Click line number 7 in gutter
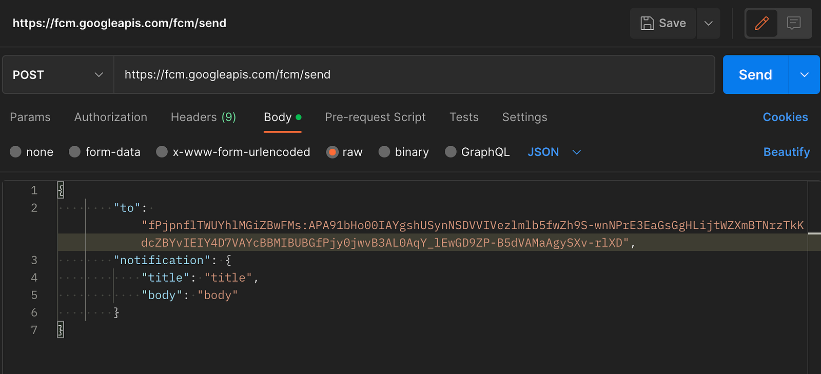The image size is (821, 374). click(x=34, y=330)
